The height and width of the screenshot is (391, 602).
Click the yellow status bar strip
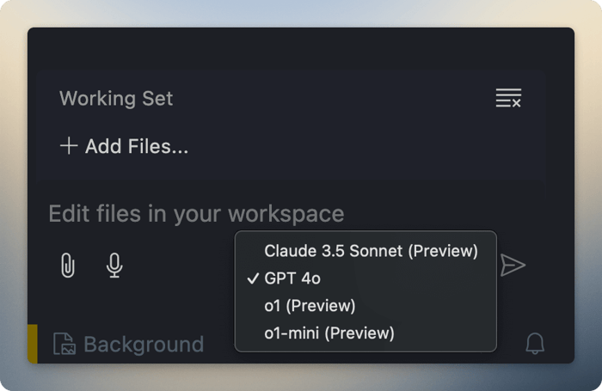33,344
